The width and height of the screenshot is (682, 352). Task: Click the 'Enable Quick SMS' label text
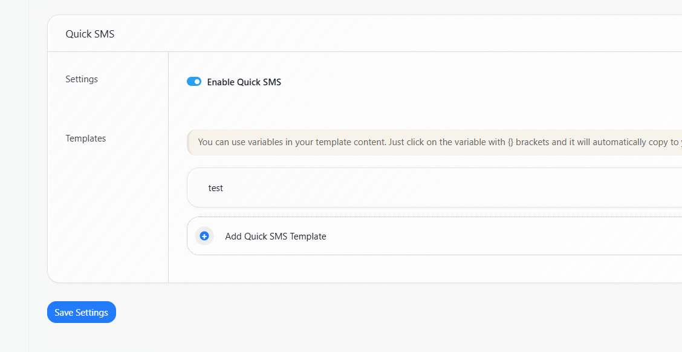[244, 82]
